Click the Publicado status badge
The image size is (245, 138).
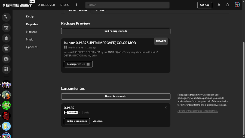coord(71,112)
